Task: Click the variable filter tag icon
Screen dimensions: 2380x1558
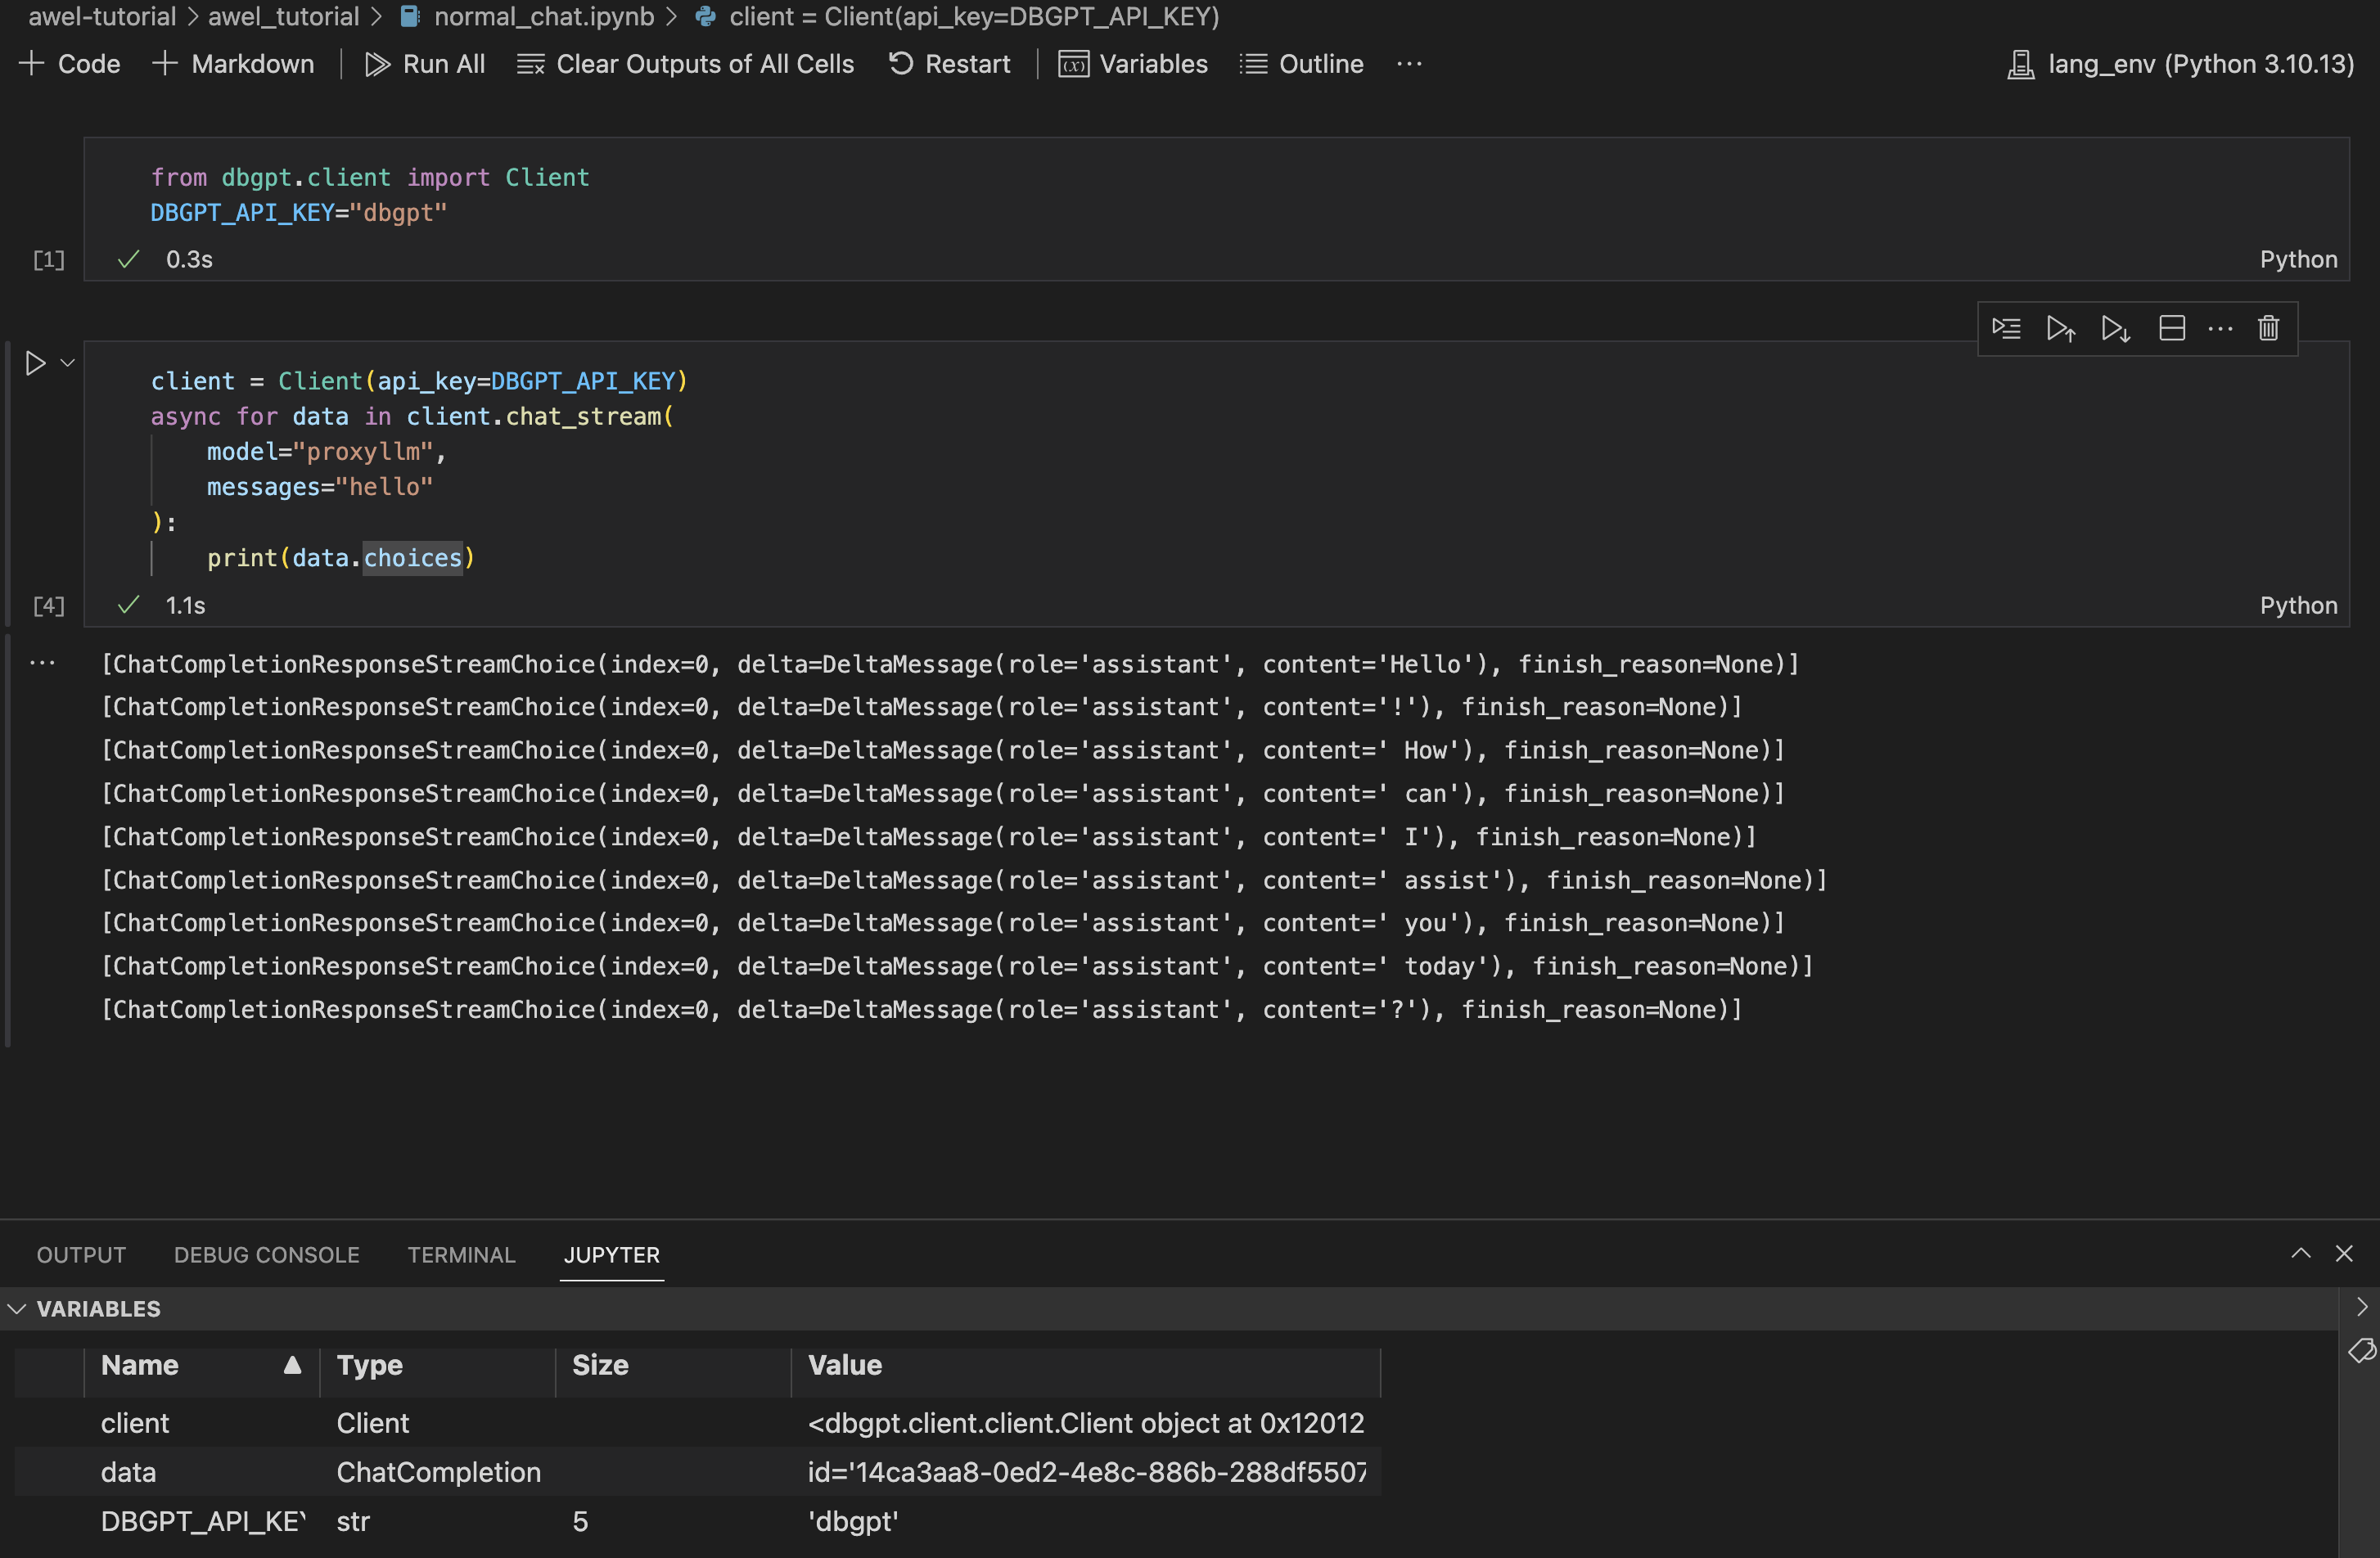Action: (x=2361, y=1351)
